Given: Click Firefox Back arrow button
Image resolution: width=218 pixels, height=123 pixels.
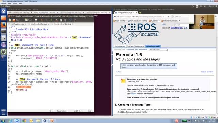Looking at the screenshot, I should pos(115,17).
